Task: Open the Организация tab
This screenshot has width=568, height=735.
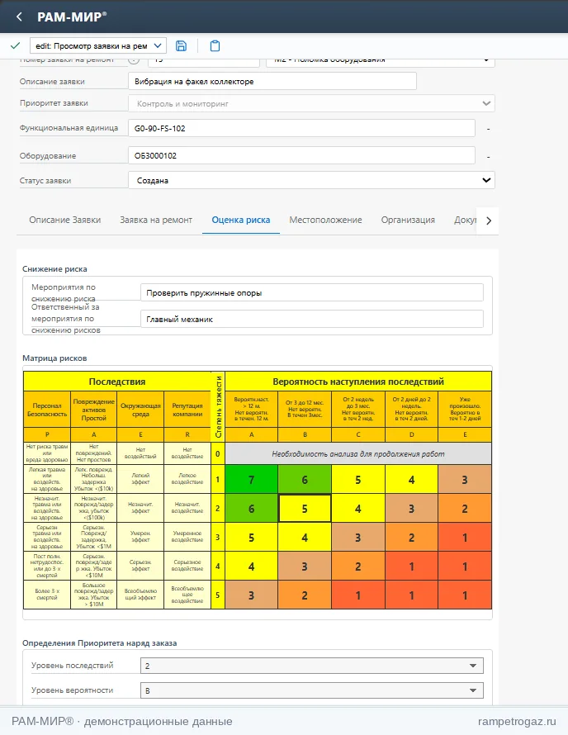Action: (408, 220)
